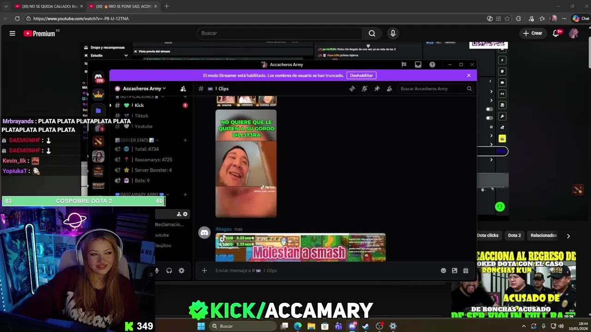This screenshot has height=332, width=591.
Task: Select the Dota 2 chip
Action: pyautogui.click(x=514, y=235)
